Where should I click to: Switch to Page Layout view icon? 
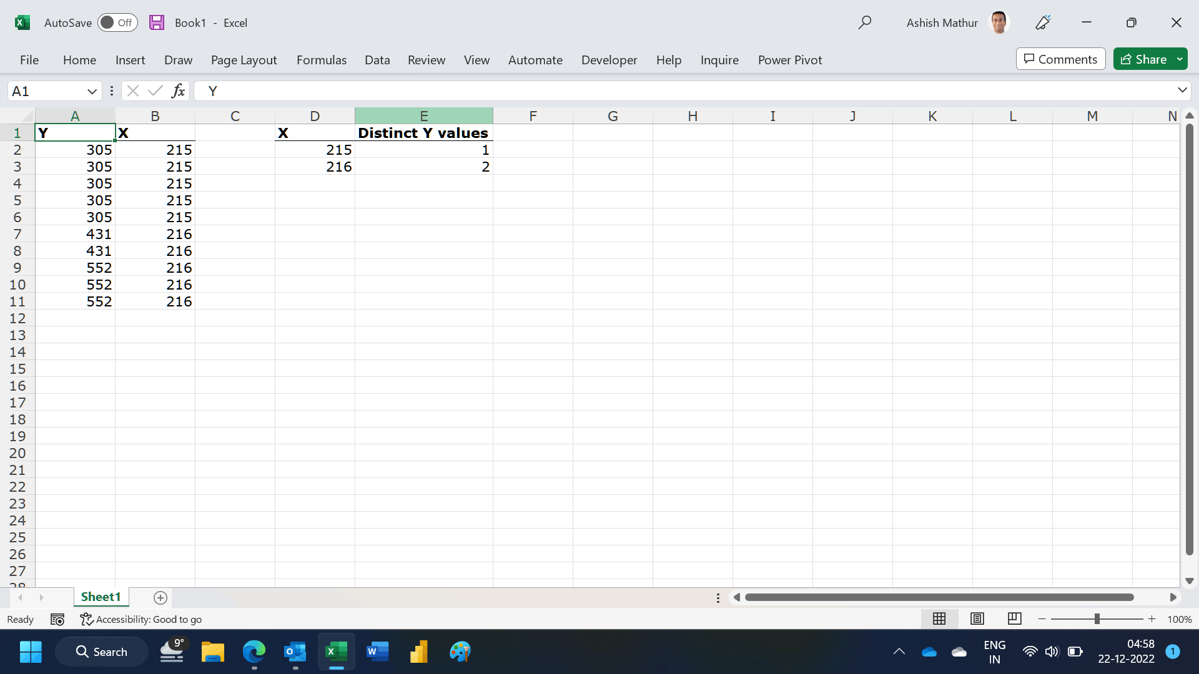[977, 618]
